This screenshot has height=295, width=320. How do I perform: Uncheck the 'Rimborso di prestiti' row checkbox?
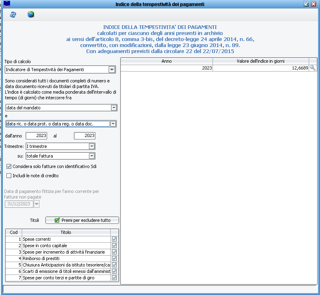[x=114, y=258]
